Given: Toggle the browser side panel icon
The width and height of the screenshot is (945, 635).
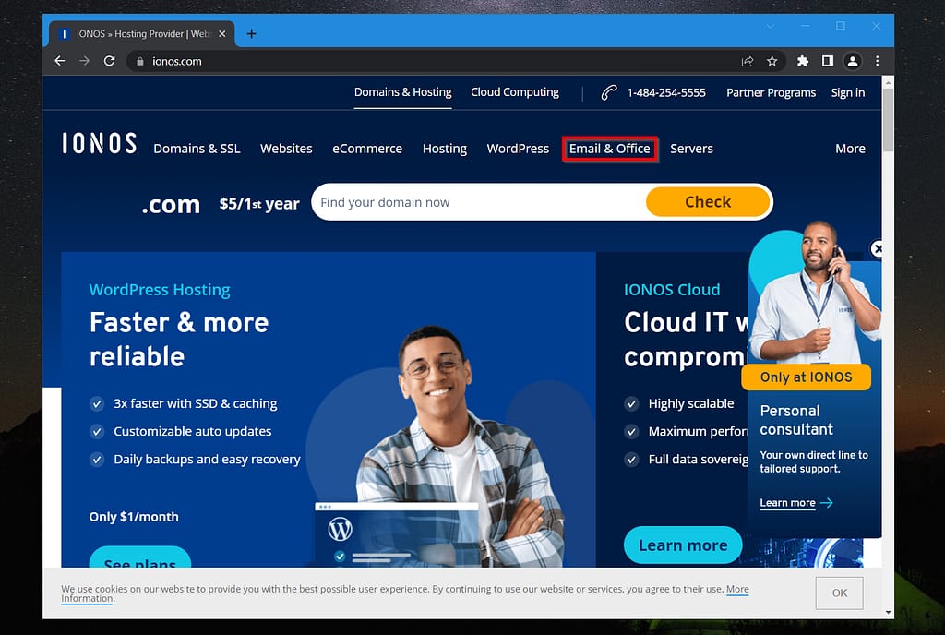Looking at the screenshot, I should (x=828, y=62).
